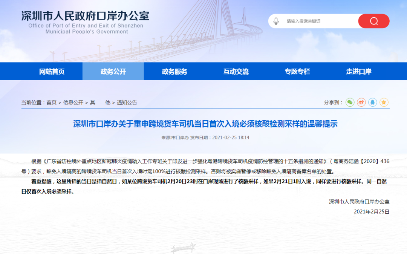Open the 政务服务 section
Image resolution: width=407 pixels, height=254 pixels.
coord(174,71)
